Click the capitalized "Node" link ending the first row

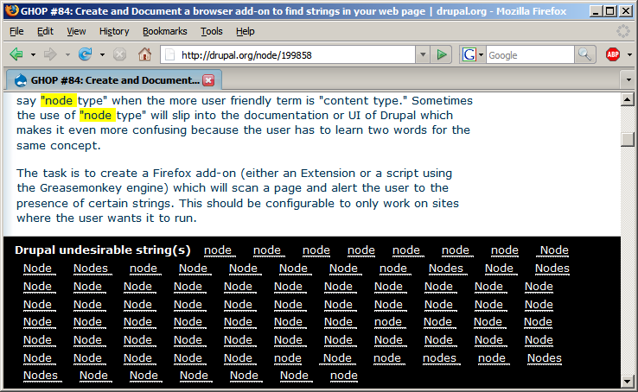point(554,250)
